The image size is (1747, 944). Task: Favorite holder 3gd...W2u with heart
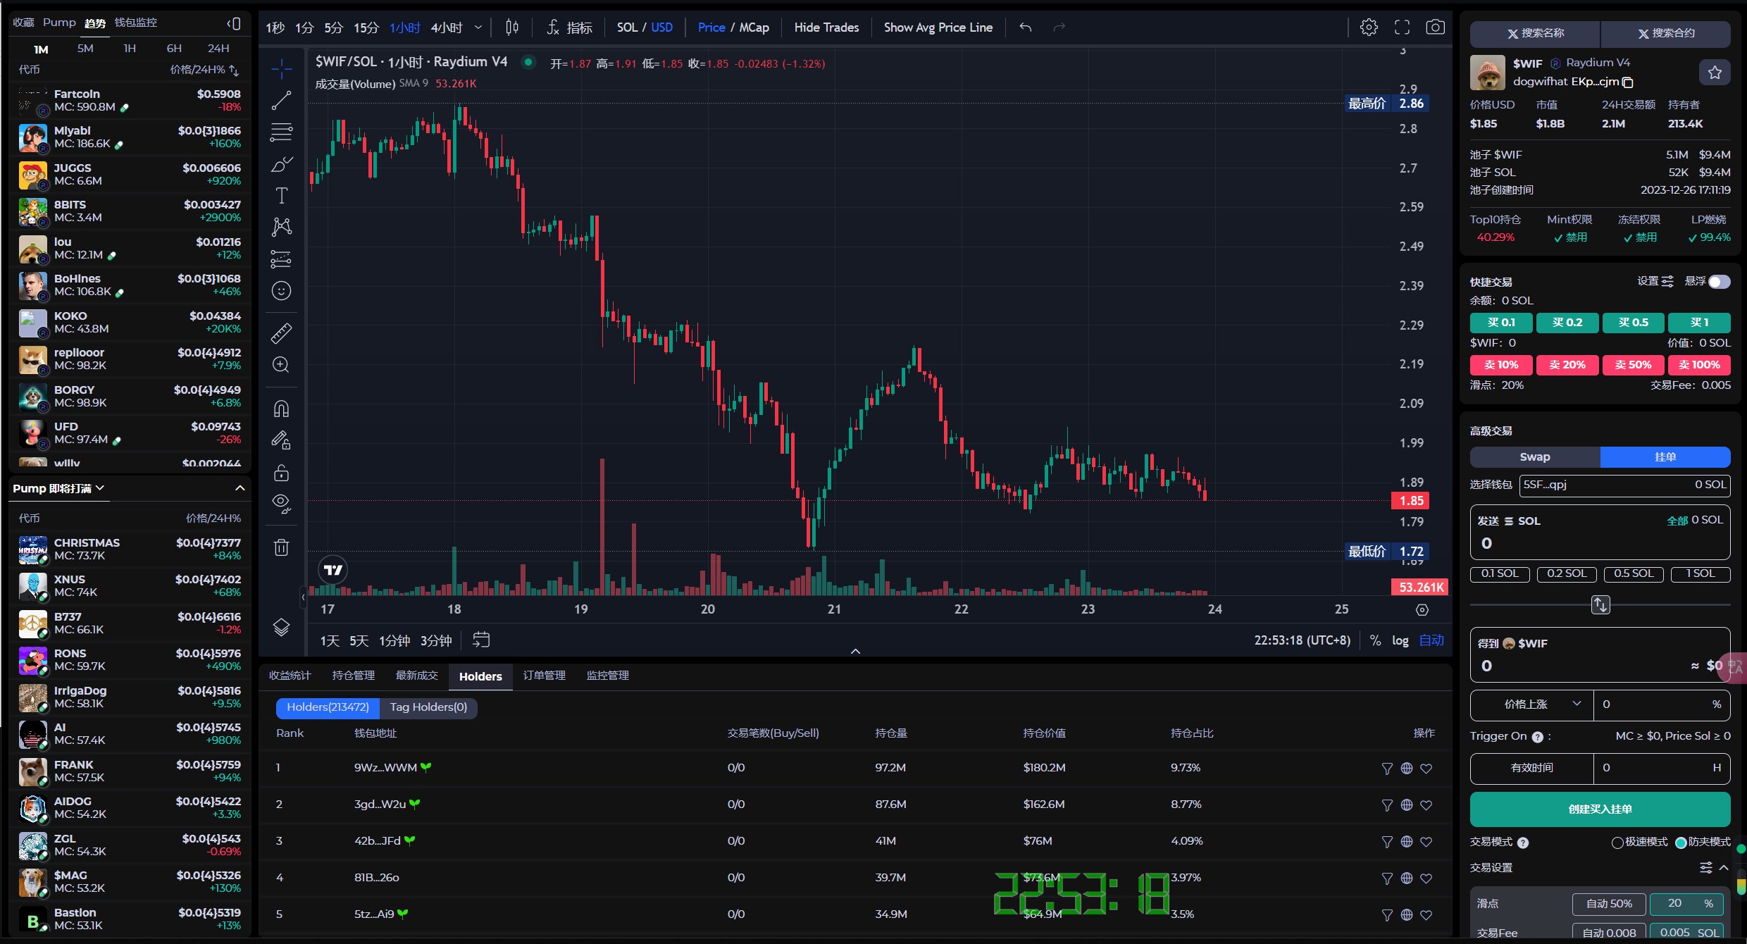point(1426,805)
